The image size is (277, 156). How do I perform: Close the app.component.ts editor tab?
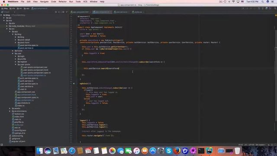click(x=111, y=12)
